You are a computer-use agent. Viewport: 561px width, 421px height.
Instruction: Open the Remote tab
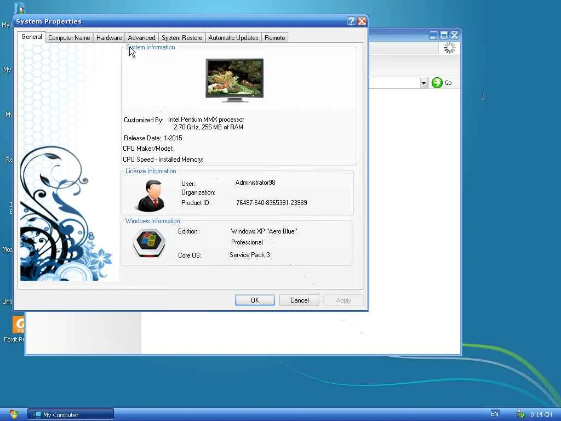275,38
